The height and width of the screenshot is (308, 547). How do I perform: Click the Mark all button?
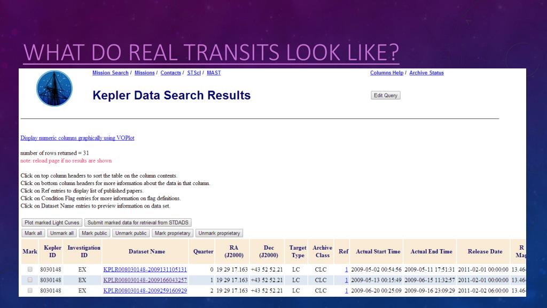coord(33,233)
